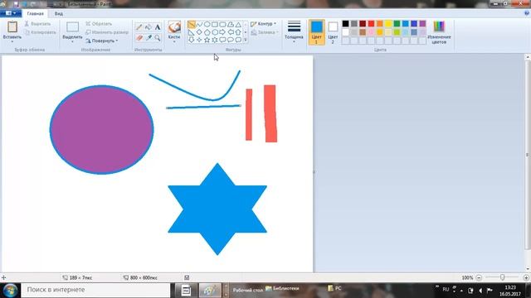The height and width of the screenshot is (298, 531).
Task: Pick the red color swatch
Action: click(x=371, y=24)
